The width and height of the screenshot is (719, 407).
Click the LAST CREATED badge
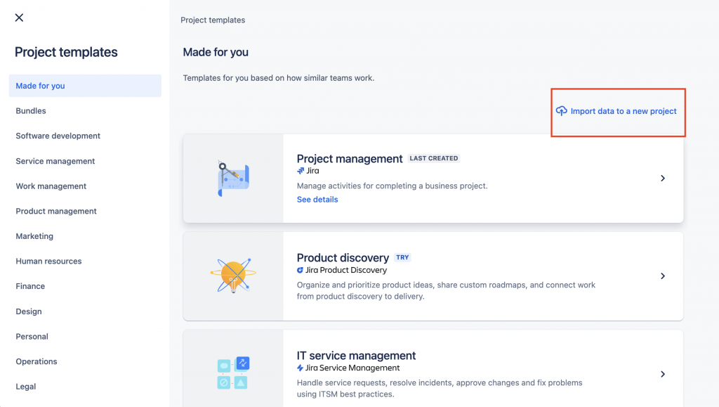click(x=434, y=158)
